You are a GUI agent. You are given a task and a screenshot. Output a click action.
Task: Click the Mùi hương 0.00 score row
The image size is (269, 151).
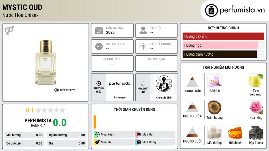[x=24, y=135]
